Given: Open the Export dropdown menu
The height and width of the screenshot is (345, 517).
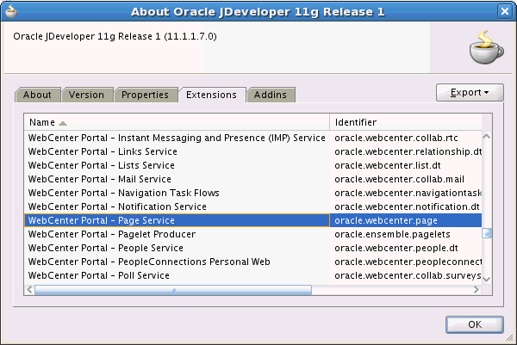Looking at the screenshot, I should click(x=470, y=93).
